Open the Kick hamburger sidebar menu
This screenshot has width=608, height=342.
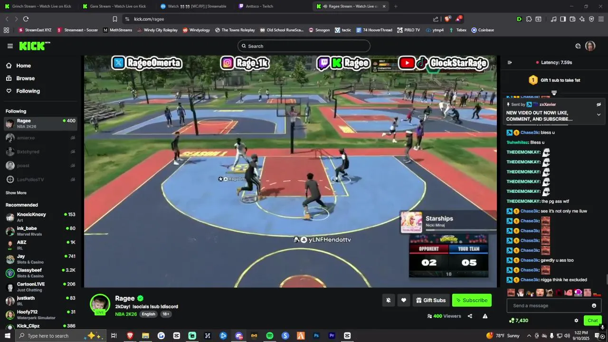[x=10, y=46]
